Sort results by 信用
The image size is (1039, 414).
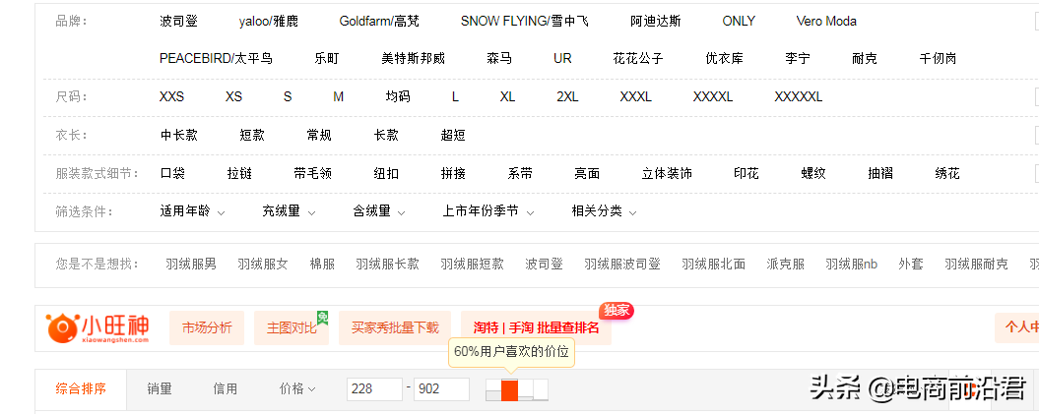[226, 388]
